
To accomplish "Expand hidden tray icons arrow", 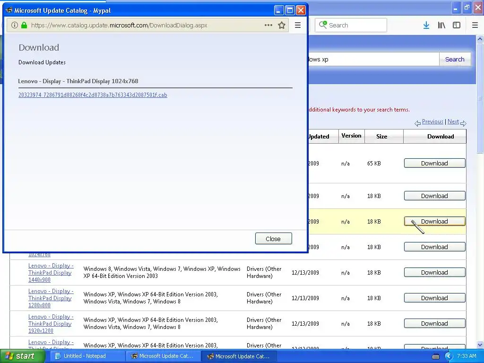I will pyautogui.click(x=449, y=356).
